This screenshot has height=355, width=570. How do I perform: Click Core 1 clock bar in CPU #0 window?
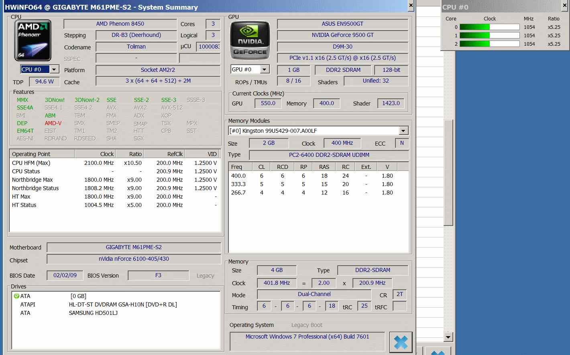[x=490, y=35]
